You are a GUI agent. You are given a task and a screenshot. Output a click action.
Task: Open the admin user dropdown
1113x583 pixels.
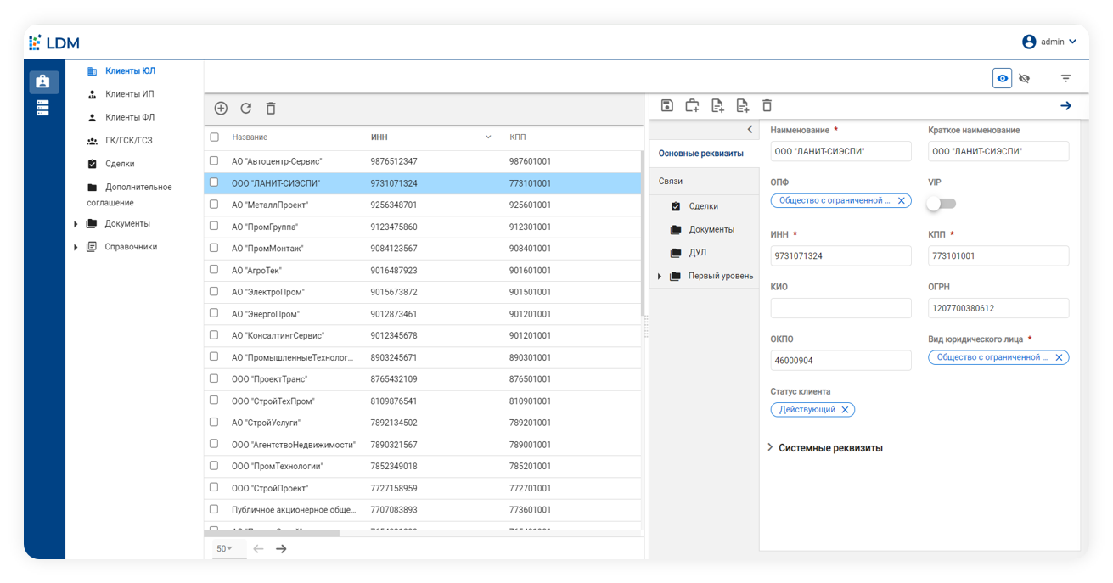pos(1050,42)
